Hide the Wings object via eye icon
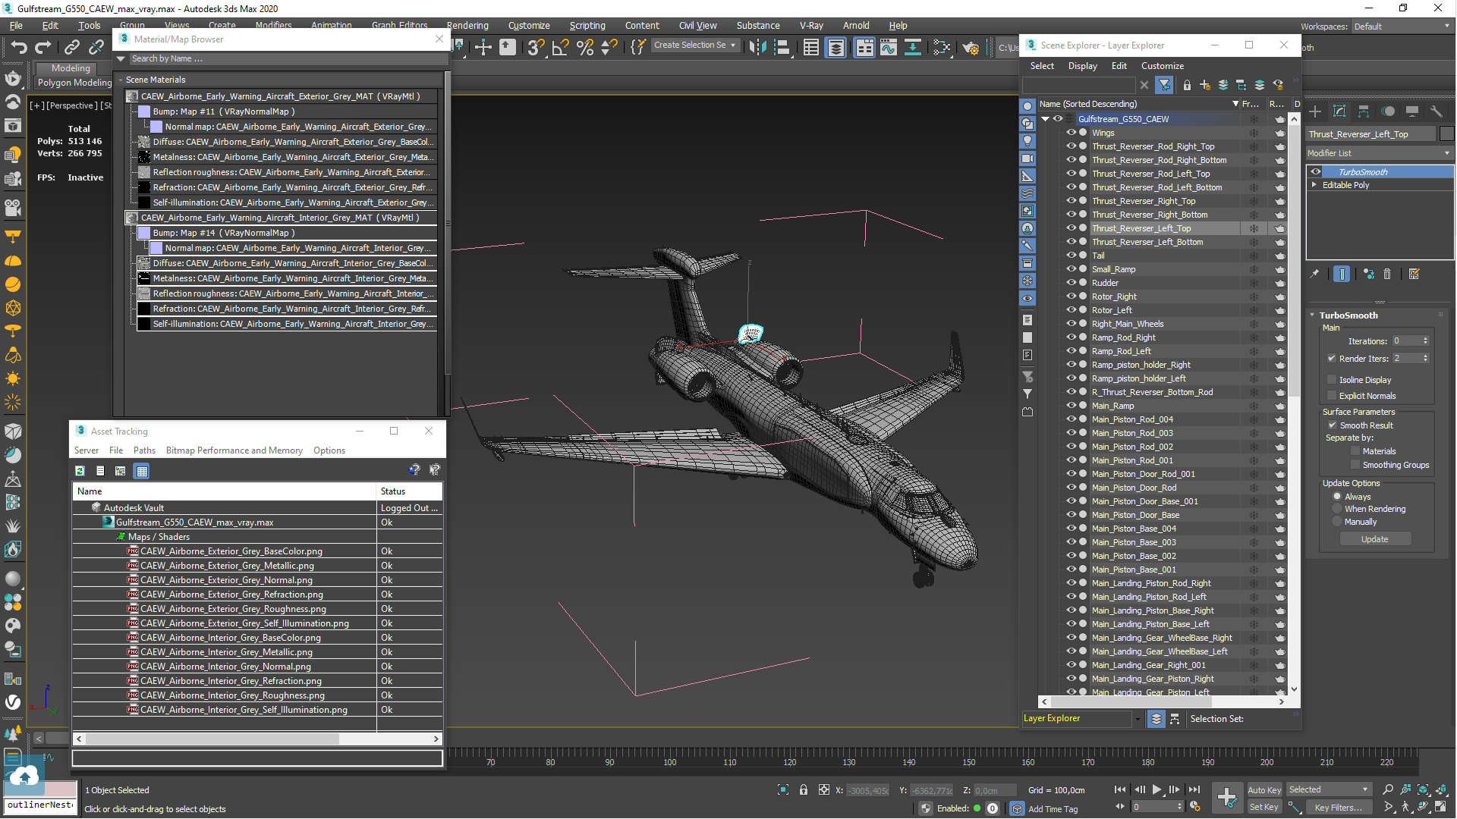 (x=1071, y=133)
